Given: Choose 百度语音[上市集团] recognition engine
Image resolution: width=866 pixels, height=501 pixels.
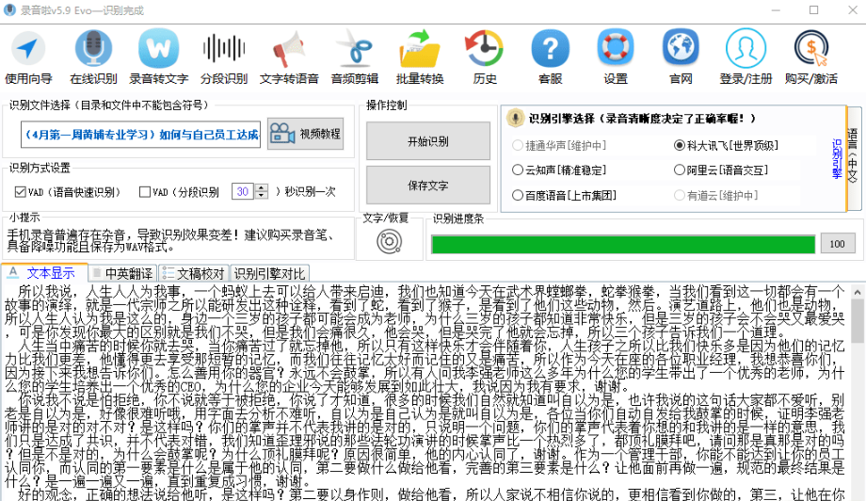Looking at the screenshot, I should pyautogui.click(x=518, y=195).
